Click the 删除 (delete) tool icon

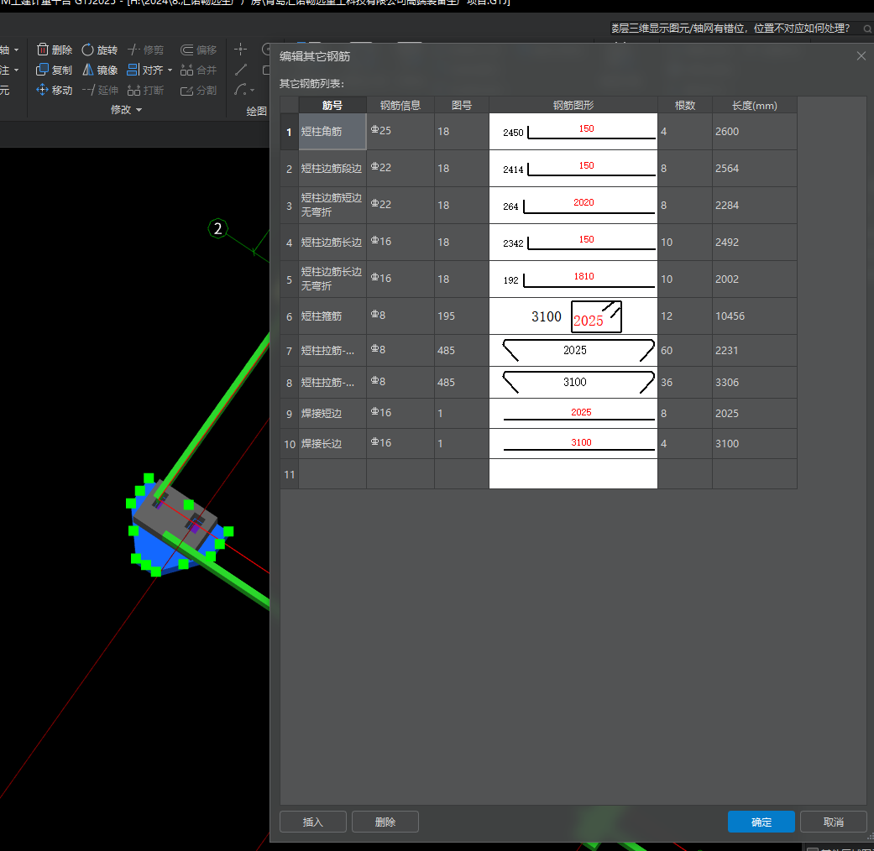point(43,50)
